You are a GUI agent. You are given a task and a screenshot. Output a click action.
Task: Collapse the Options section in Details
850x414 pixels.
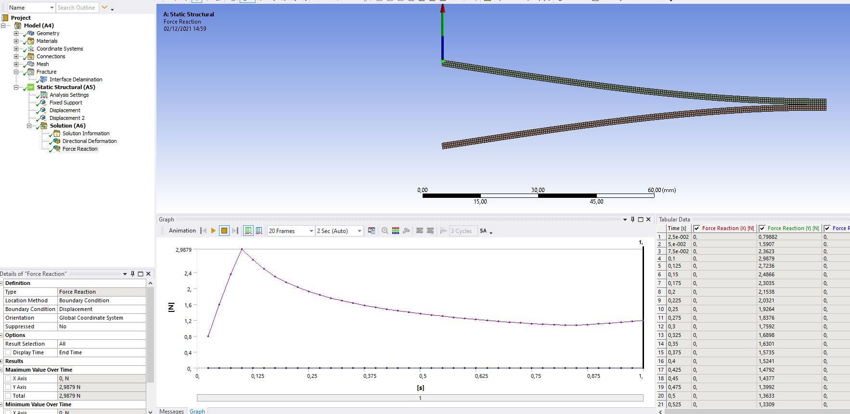1,335
